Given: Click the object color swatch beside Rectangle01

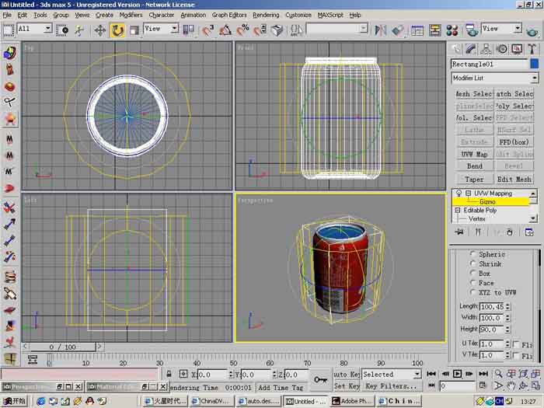Looking at the screenshot, I should tap(535, 64).
